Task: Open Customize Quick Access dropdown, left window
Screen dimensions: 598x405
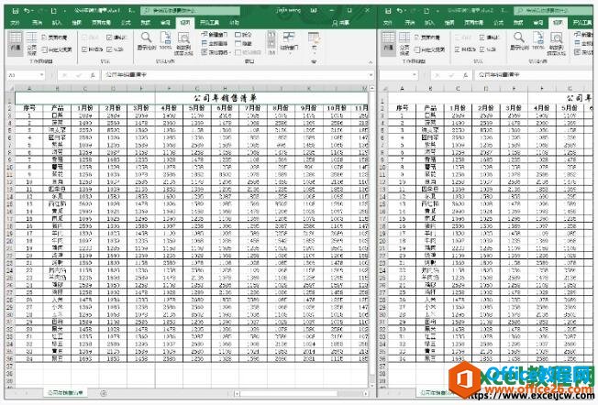Action: 65,11
